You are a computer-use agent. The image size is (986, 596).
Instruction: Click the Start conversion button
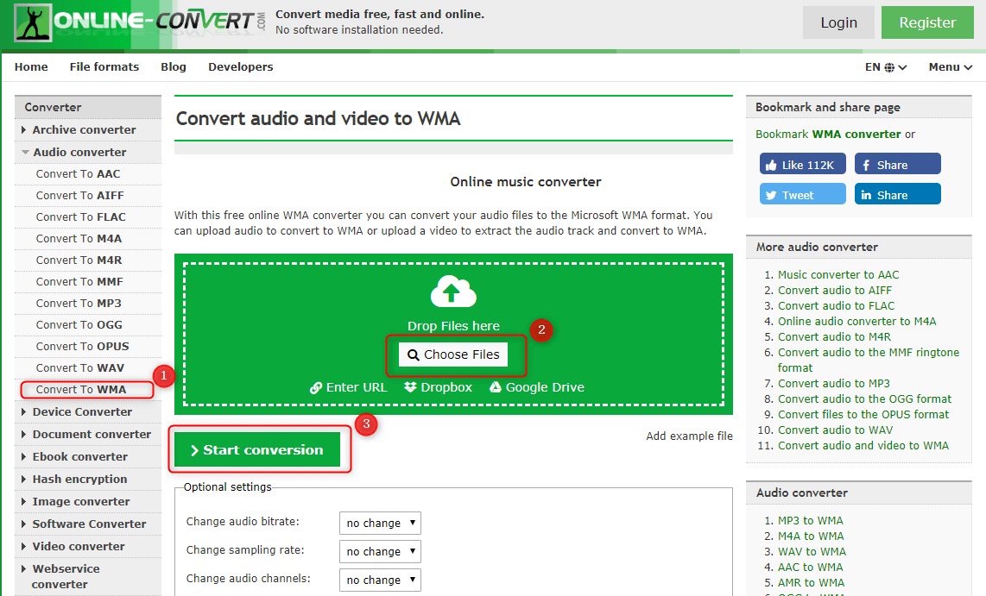click(x=257, y=449)
